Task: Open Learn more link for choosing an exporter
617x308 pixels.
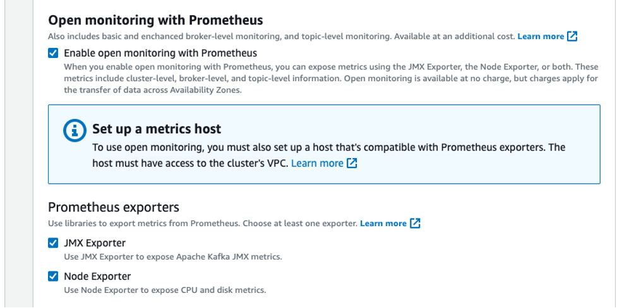Action: pyautogui.click(x=383, y=224)
